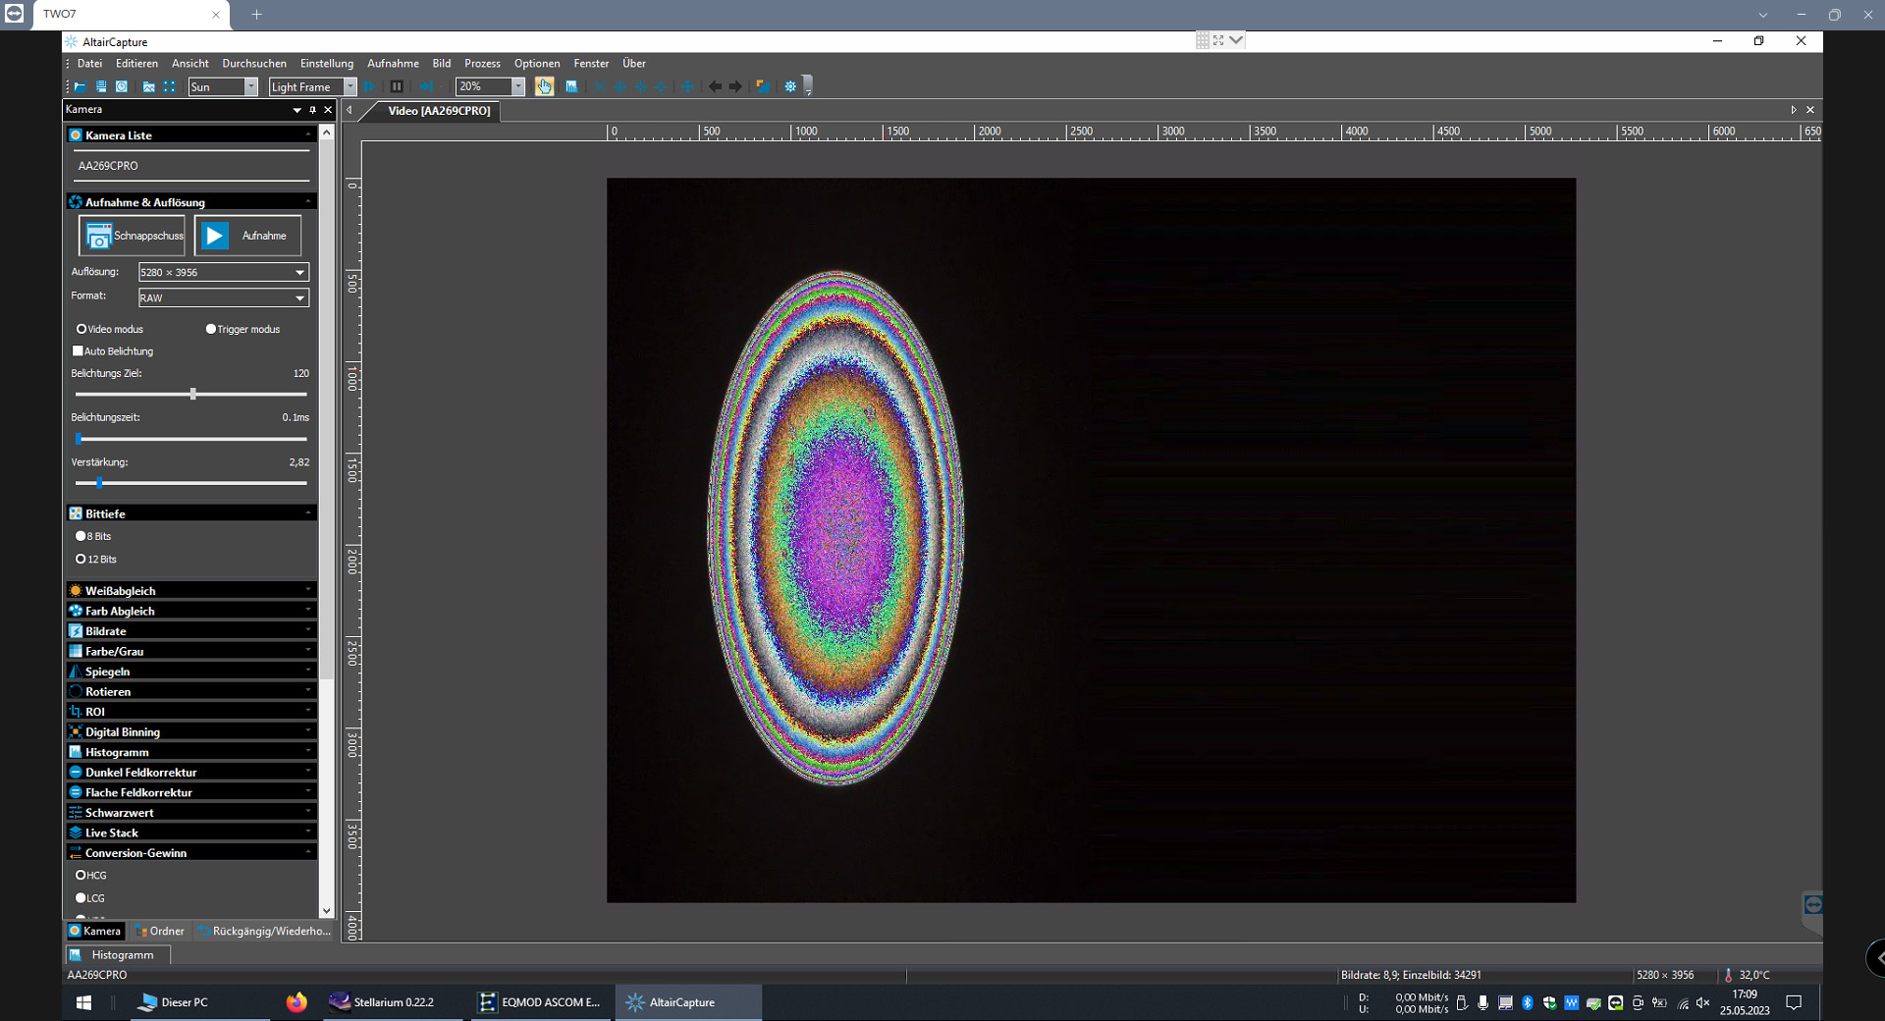Start recording with the Aufnahme play button
1885x1021 pixels.
pyautogui.click(x=247, y=236)
